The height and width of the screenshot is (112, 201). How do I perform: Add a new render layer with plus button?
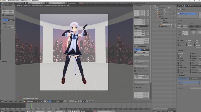(x=200, y=13)
